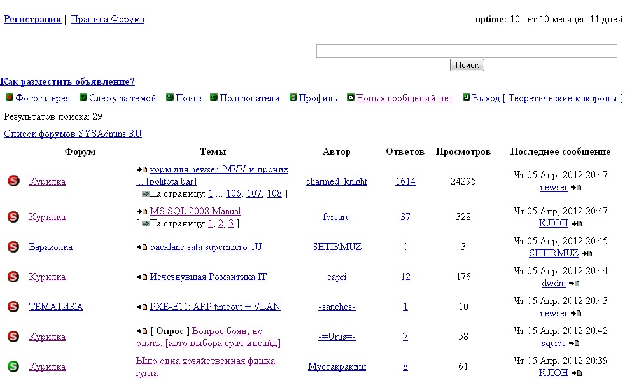This screenshot has width=625, height=383.
Task: Open topic Ышо одна хозяйственная фишка гугла
Action: click(206, 366)
